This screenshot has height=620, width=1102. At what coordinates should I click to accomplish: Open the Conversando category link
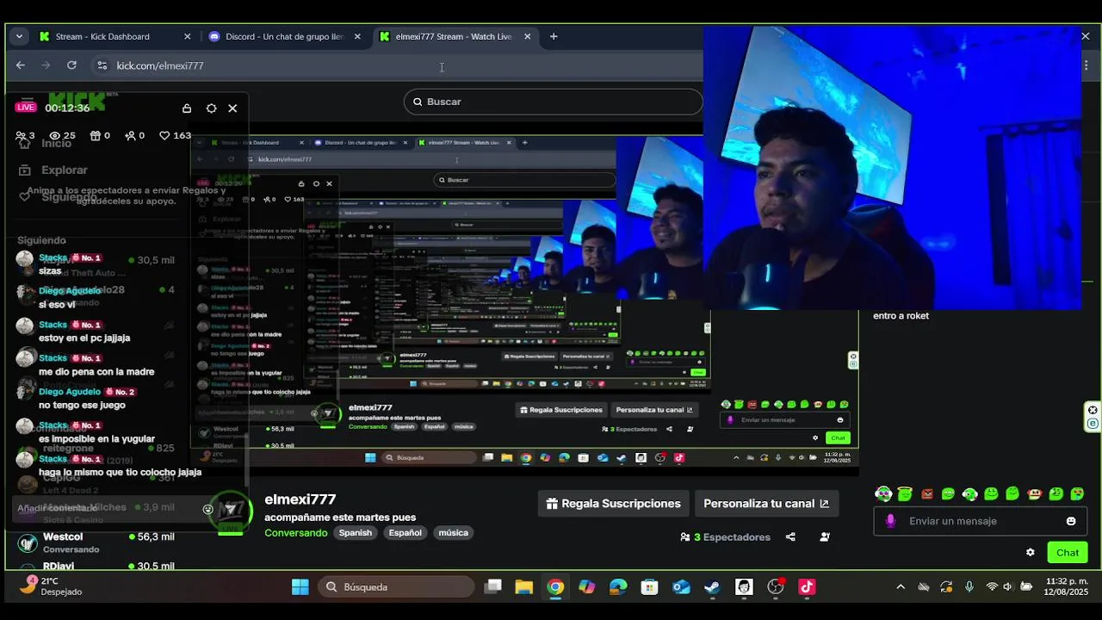pyautogui.click(x=295, y=533)
